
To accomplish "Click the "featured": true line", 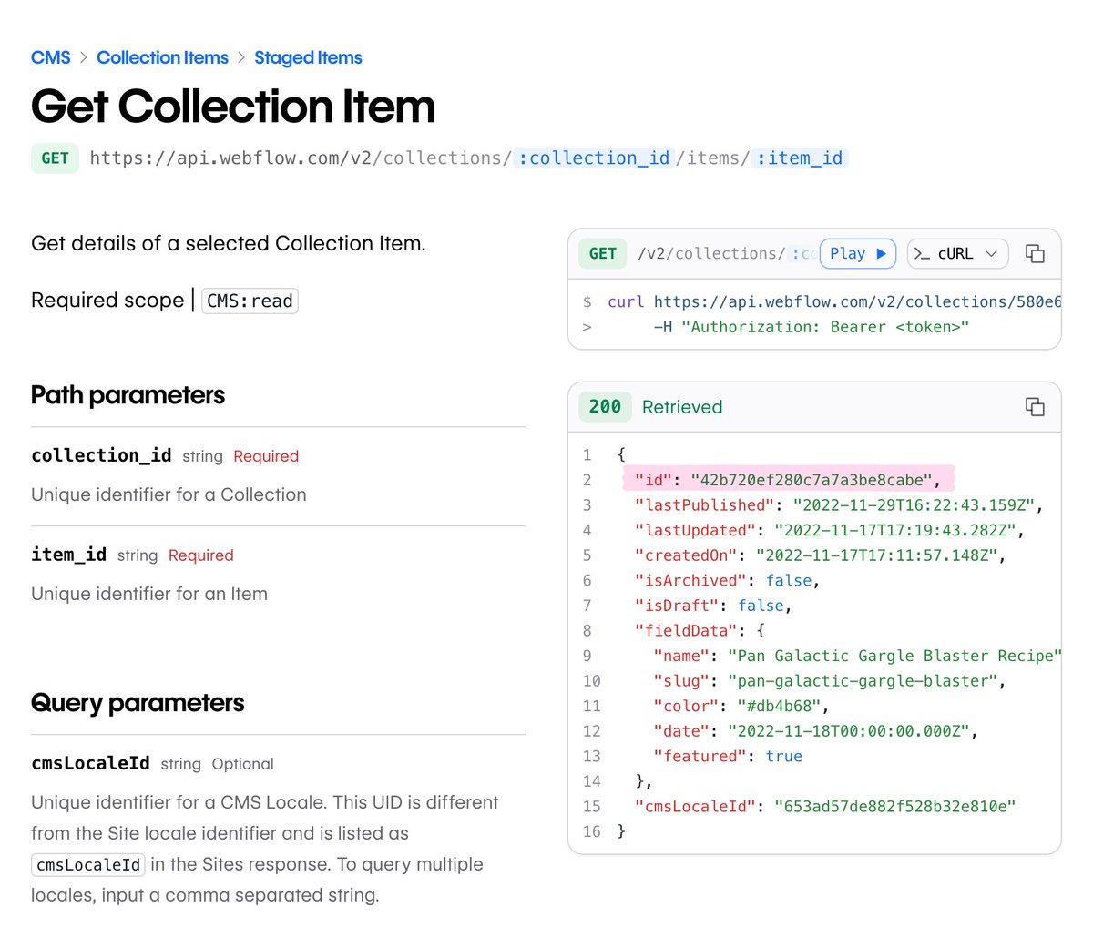I will [x=728, y=756].
